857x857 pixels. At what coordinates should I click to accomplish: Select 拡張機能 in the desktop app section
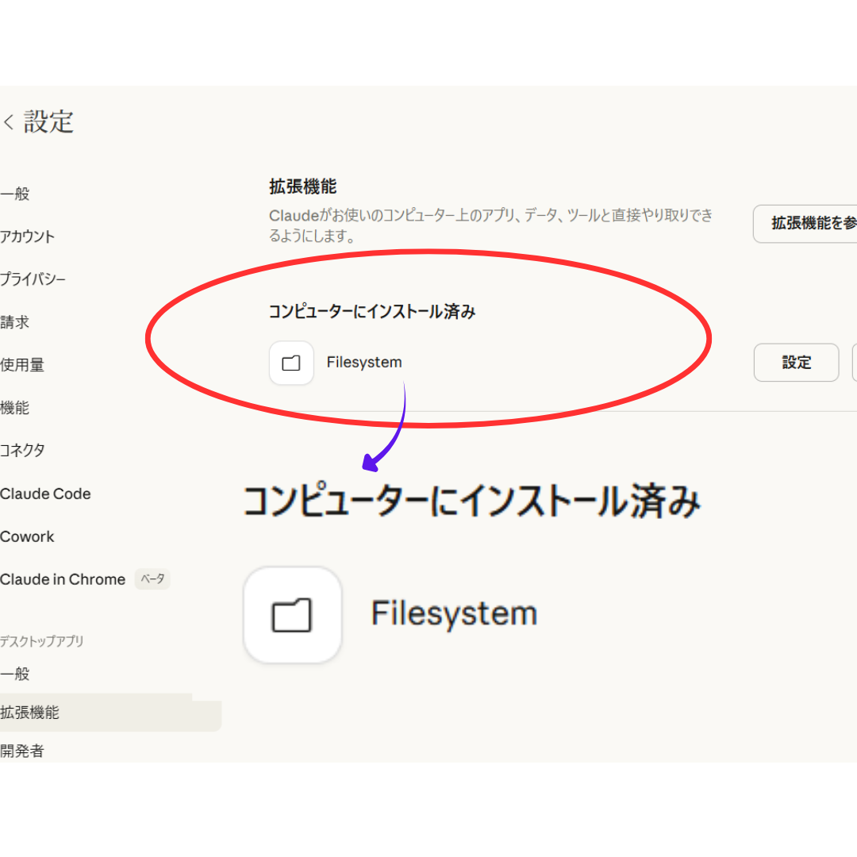(x=30, y=713)
